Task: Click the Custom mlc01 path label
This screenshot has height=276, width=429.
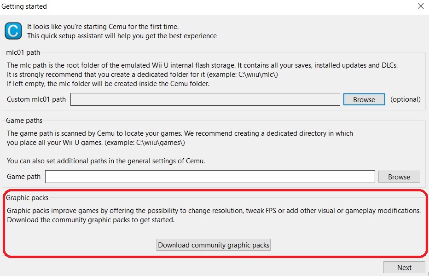Action: (x=36, y=99)
